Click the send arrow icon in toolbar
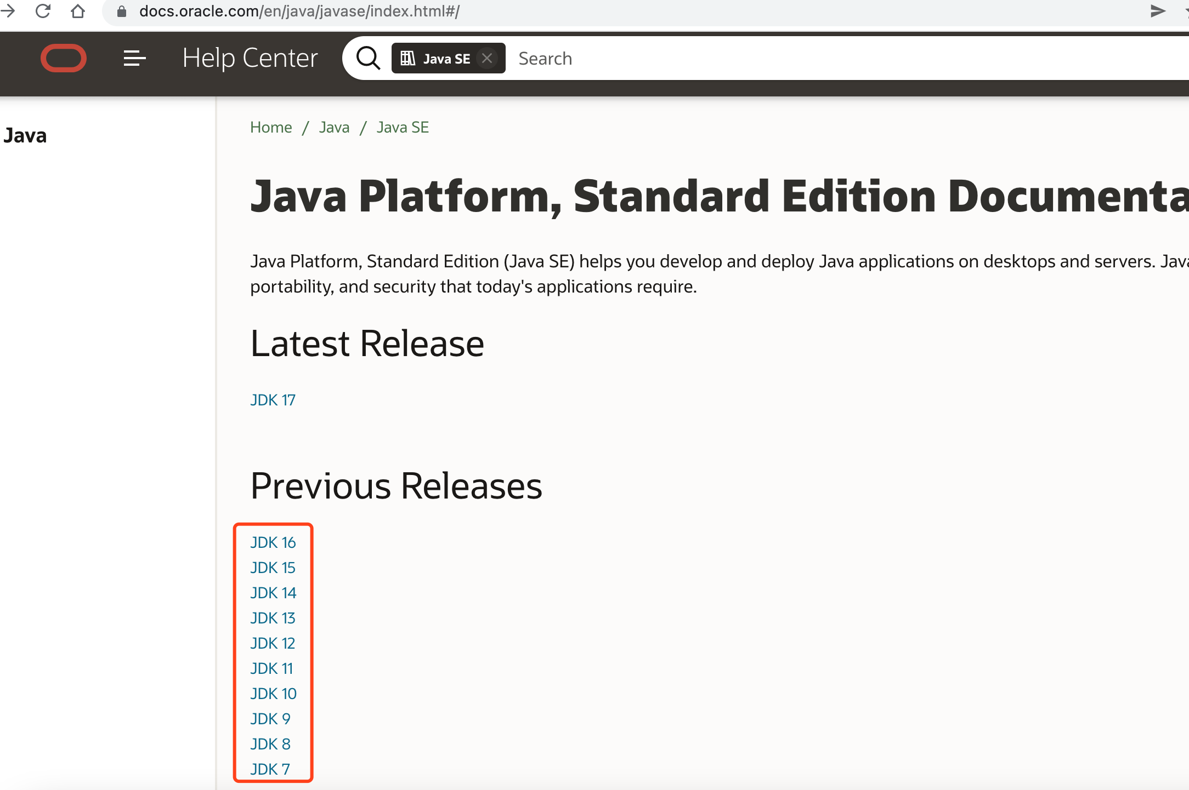Screen dimensions: 1189x790 click(x=1158, y=11)
